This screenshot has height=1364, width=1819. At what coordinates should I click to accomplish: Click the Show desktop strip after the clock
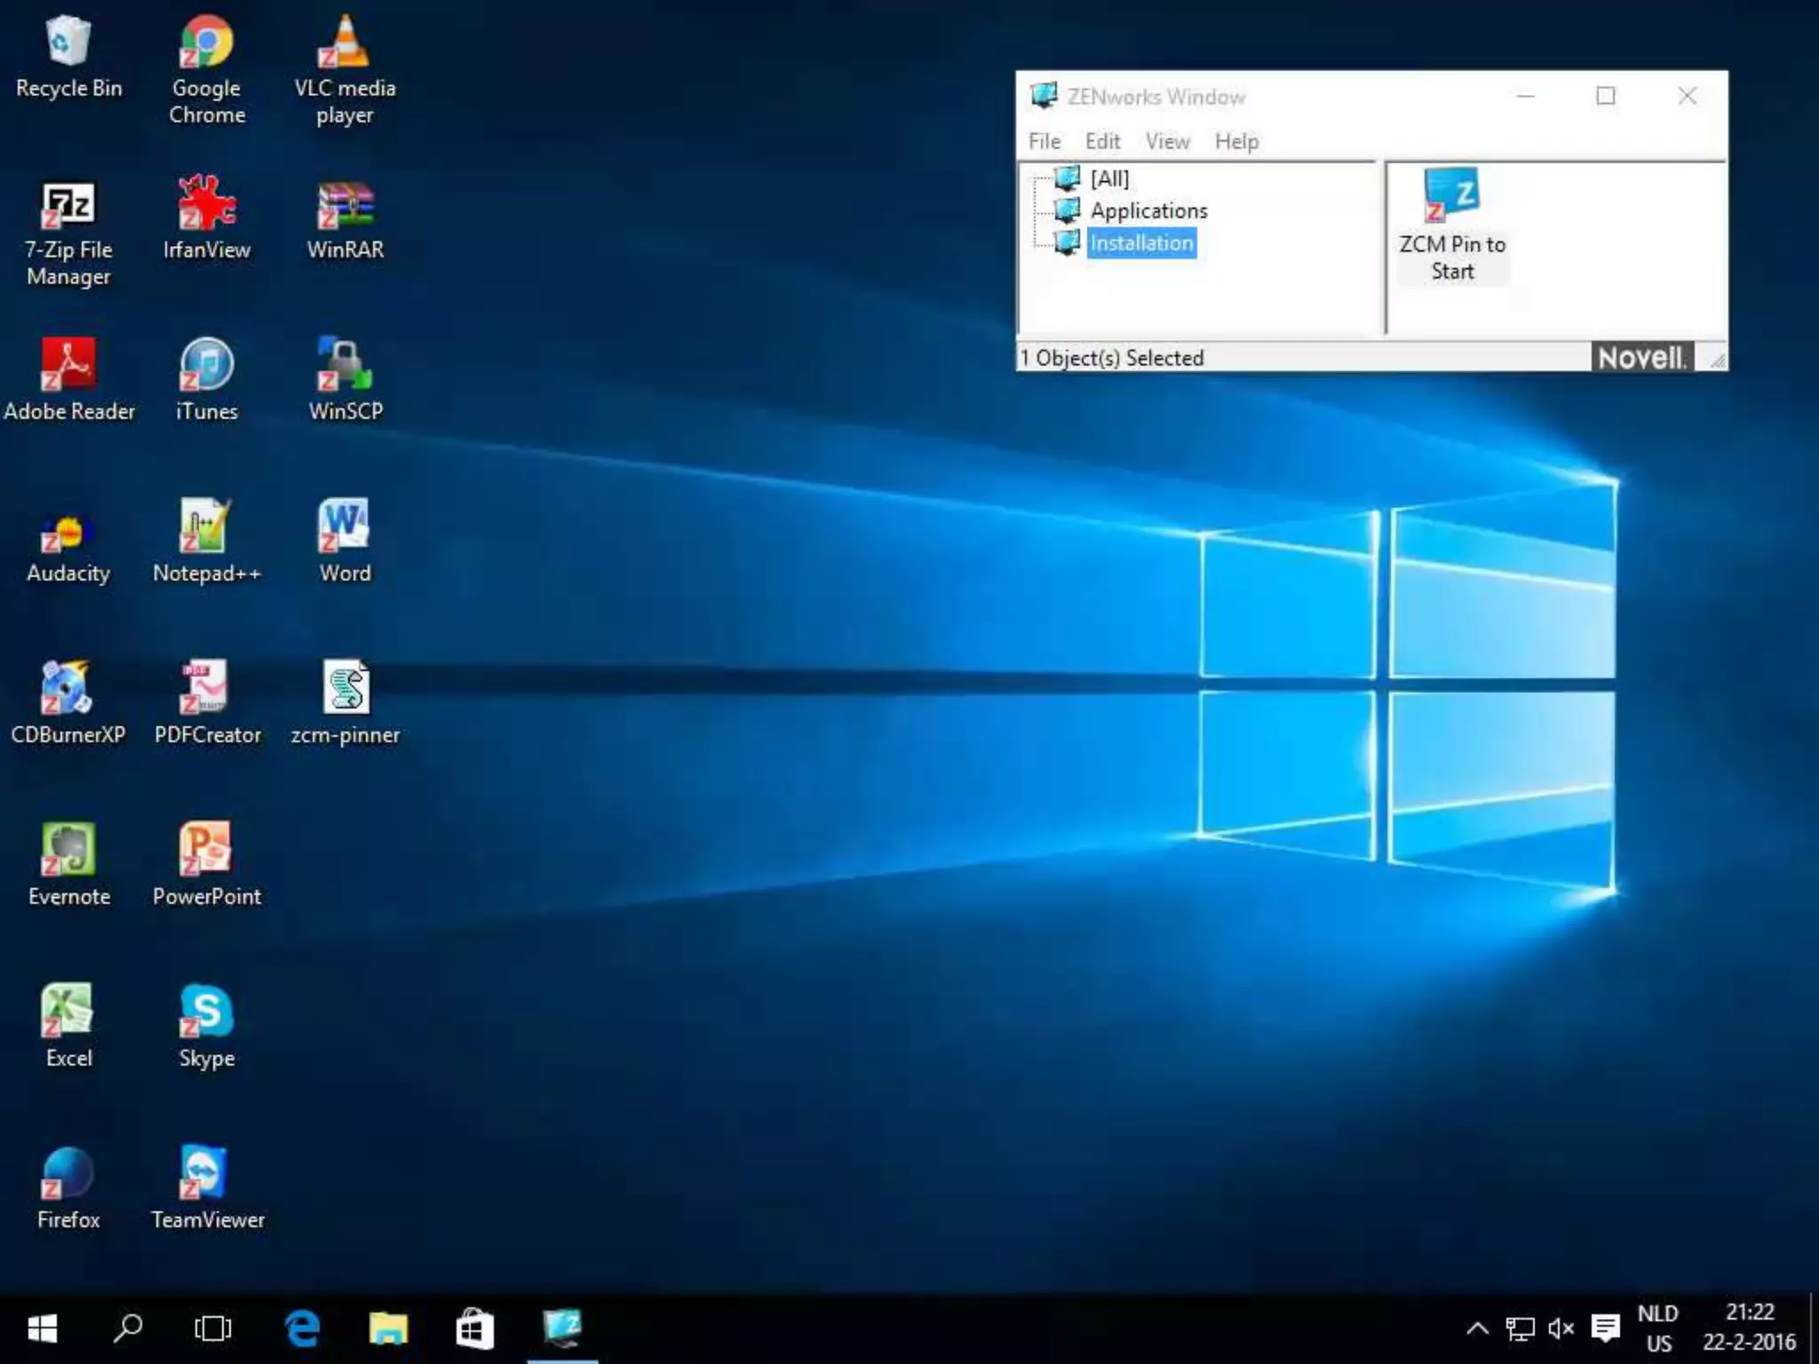[1814, 1328]
